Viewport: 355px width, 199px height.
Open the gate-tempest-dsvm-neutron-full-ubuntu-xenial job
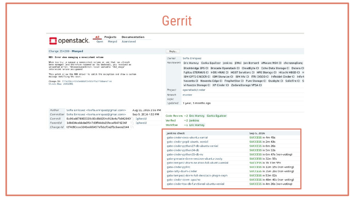pyautogui.click(x=197, y=163)
